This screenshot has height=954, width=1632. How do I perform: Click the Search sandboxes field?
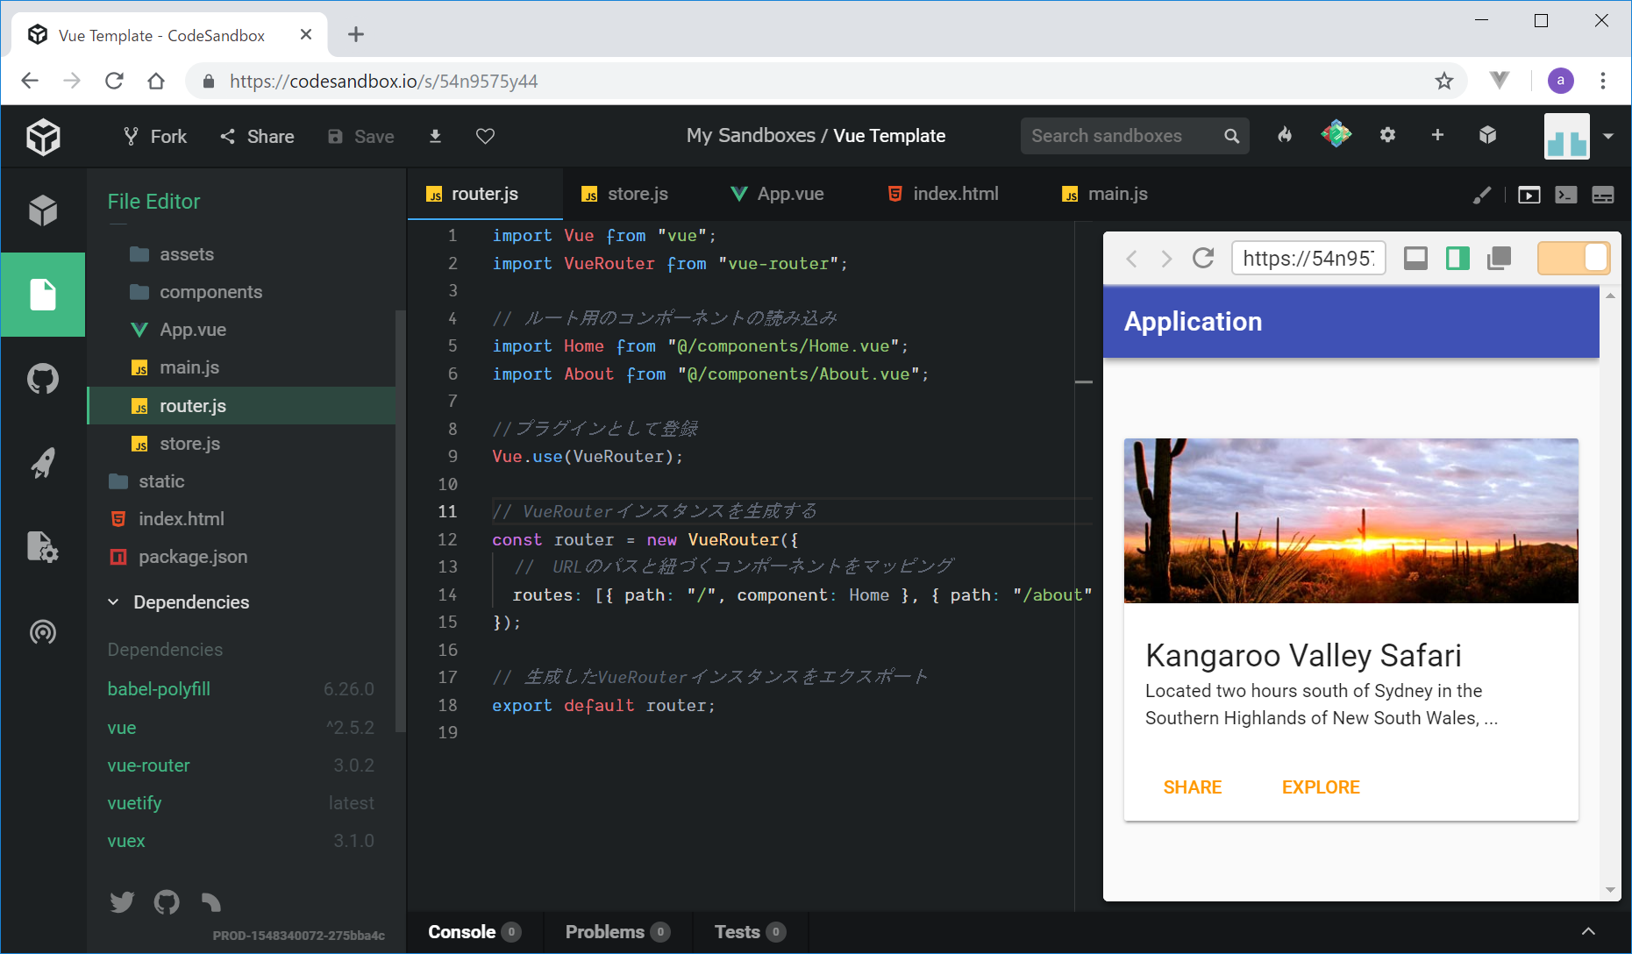point(1122,136)
